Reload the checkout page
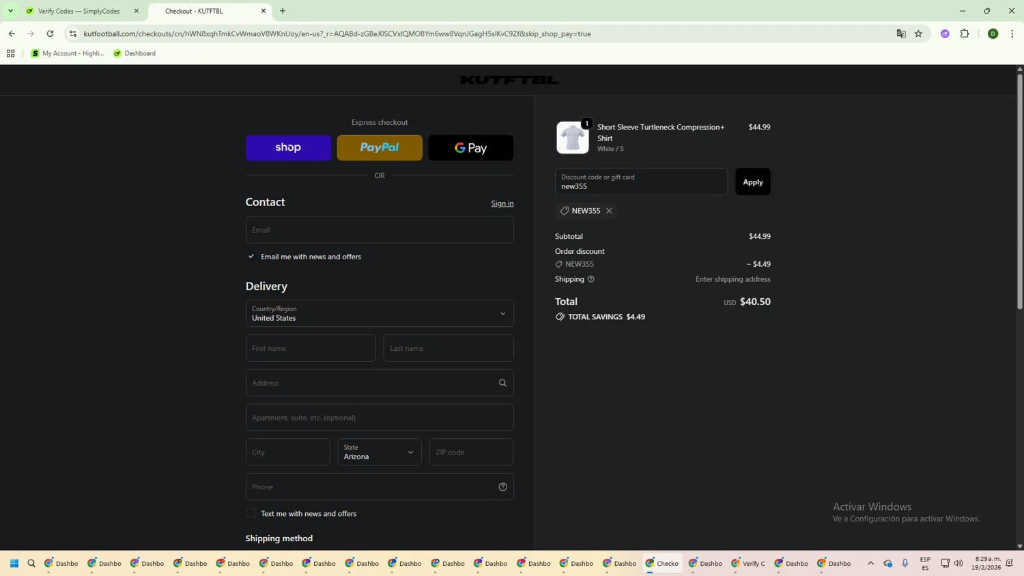 (x=50, y=33)
